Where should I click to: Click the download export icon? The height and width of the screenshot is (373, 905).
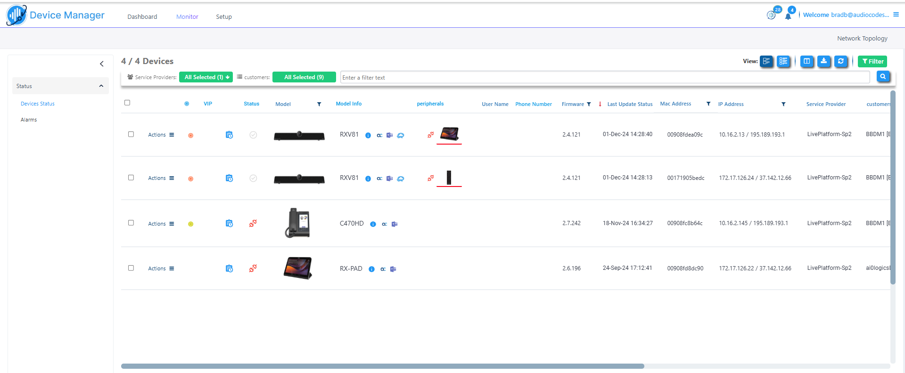point(824,61)
